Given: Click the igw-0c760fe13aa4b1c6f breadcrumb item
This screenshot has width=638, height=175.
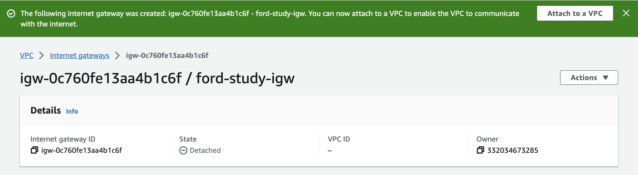Looking at the screenshot, I should (x=167, y=56).
